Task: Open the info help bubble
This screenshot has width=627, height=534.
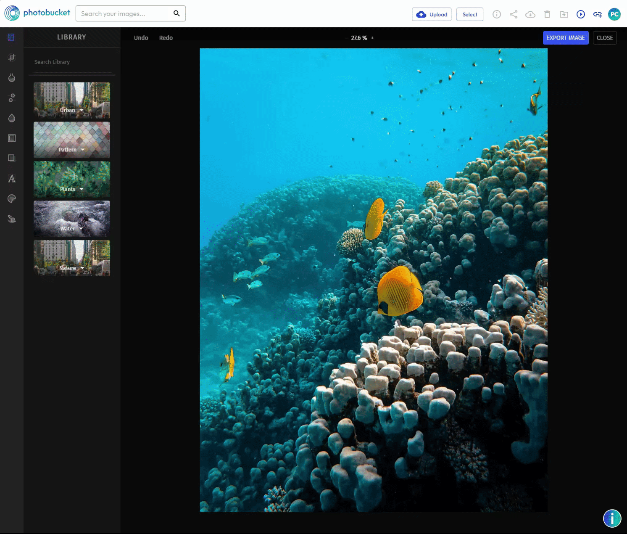Action: tap(612, 518)
